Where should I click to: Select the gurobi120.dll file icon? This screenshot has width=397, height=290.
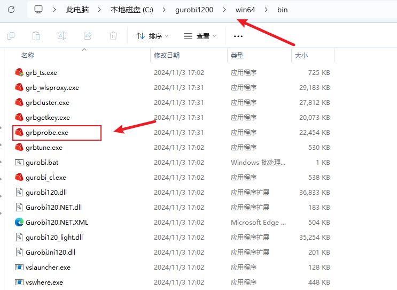(x=19, y=192)
